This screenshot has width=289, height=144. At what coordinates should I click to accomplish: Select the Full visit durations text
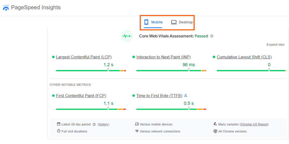[x=75, y=131]
